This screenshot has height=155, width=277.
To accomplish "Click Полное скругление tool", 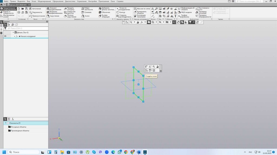I will click(70, 16).
